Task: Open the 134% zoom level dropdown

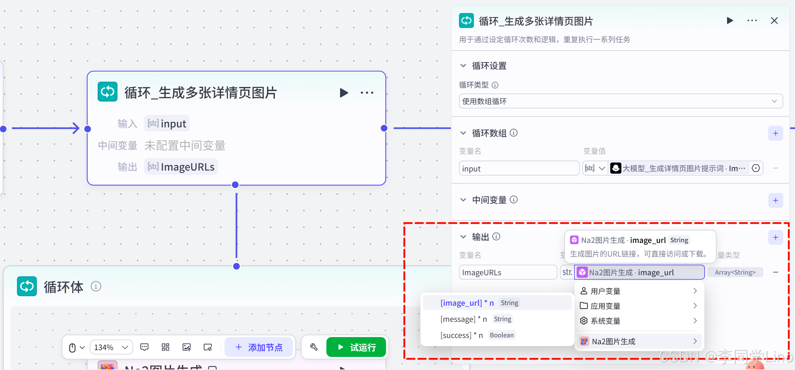Action: coord(111,347)
